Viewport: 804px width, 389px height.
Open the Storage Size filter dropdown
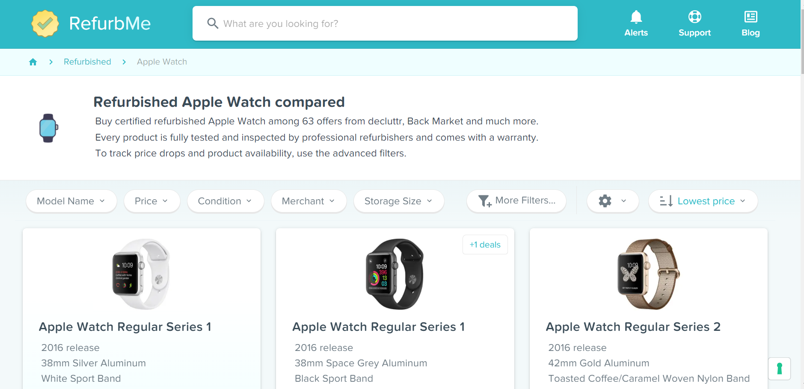click(399, 201)
